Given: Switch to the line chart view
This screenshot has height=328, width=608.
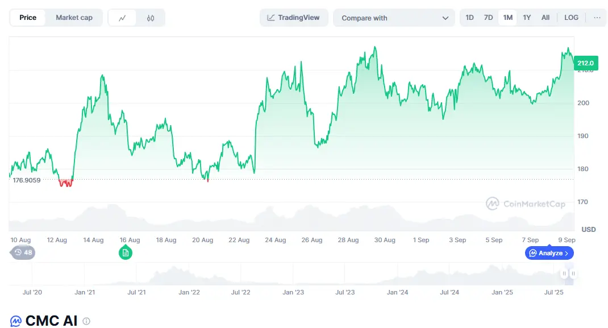Looking at the screenshot, I should click(x=122, y=18).
